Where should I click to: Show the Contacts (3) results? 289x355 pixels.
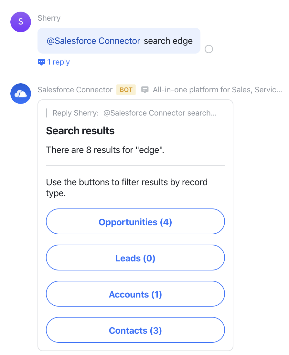(x=135, y=330)
